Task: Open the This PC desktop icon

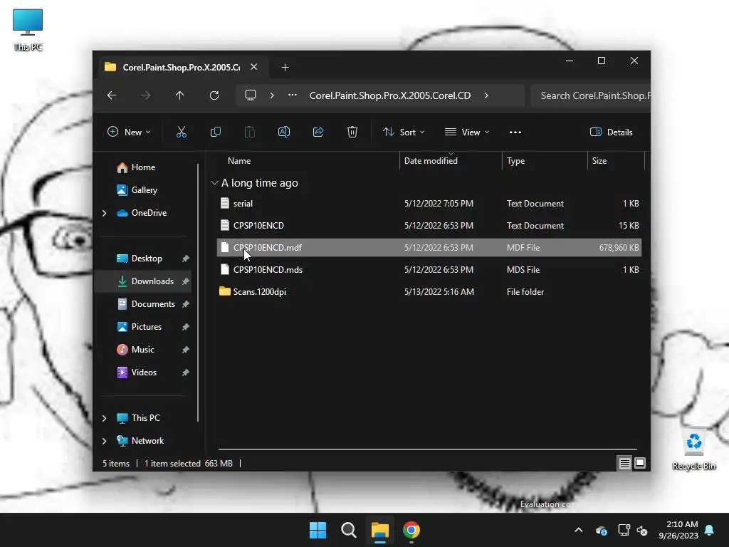Action: pyautogui.click(x=28, y=30)
